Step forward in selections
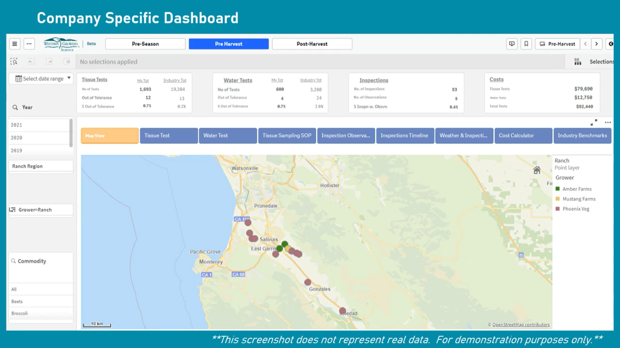The image size is (620, 348). pyautogui.click(x=49, y=62)
